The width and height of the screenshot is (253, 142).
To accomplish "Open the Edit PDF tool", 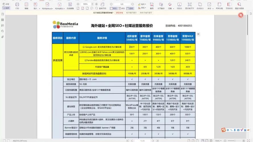I will point(26,6).
